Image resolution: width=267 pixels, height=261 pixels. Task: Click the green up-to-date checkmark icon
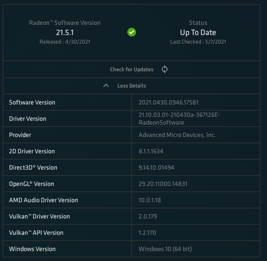point(132,32)
